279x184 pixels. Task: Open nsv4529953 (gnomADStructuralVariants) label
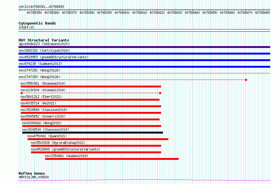point(54,57)
